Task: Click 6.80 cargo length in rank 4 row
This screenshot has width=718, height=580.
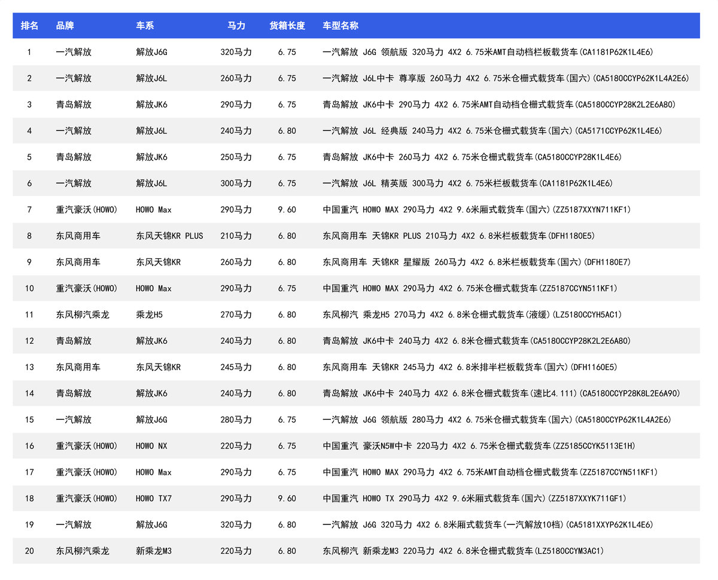Action: pyautogui.click(x=287, y=131)
